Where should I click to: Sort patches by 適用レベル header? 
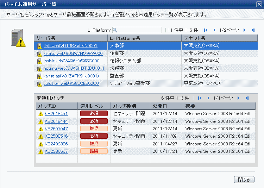click(x=94, y=106)
